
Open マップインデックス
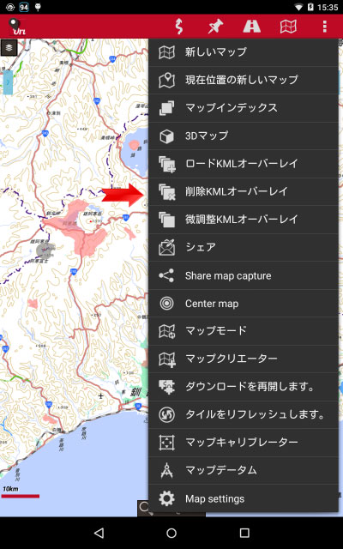point(244,108)
